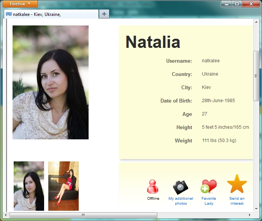The height and width of the screenshot is (221, 262).
Task: Open the portrait thumbnail photo
Action: [29, 186]
